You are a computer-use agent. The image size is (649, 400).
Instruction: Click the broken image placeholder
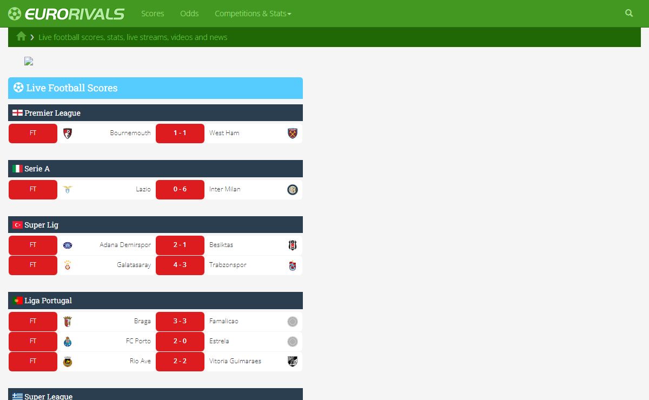29,62
